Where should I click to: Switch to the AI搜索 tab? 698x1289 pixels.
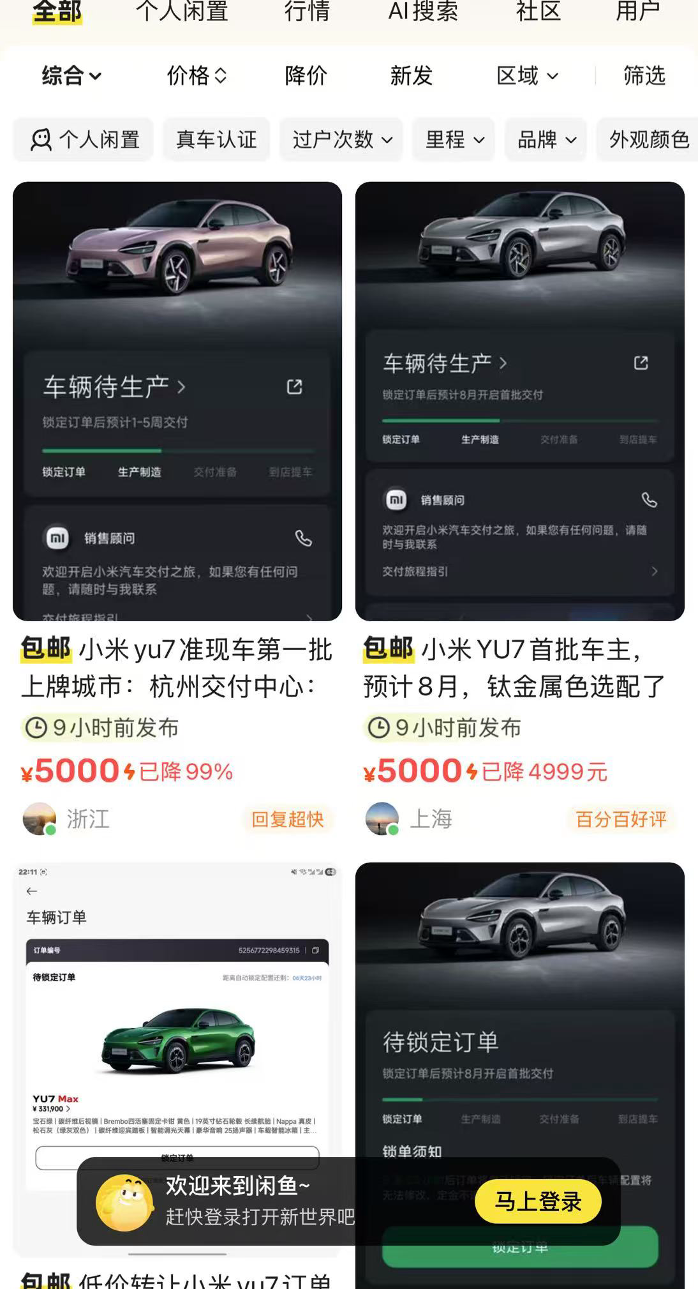click(x=423, y=11)
